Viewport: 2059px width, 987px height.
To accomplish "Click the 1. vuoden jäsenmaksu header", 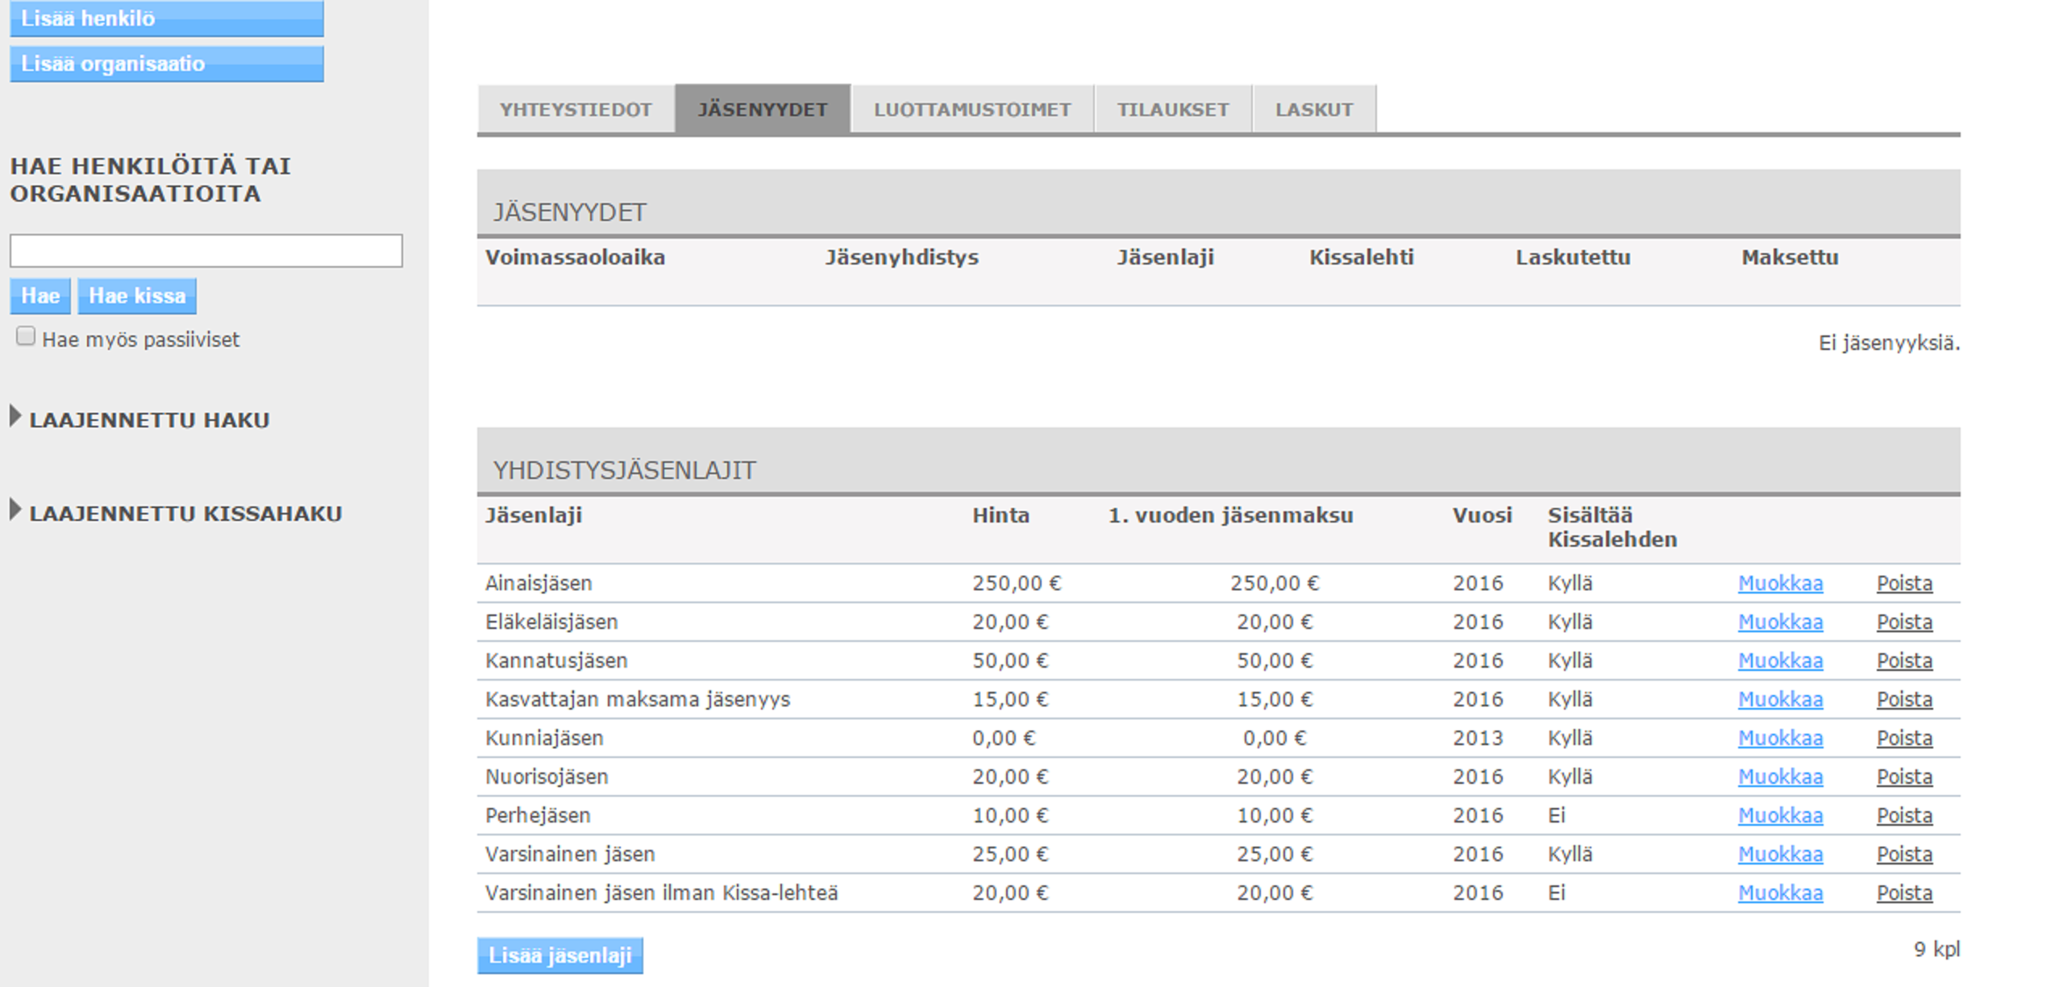I will tap(1230, 515).
